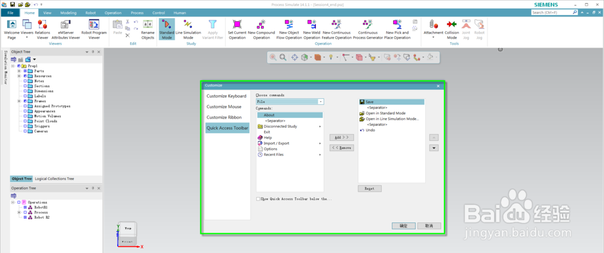Screen dimensions: 604x253
Task: Select Open in Standard Mode list entry
Action: point(392,113)
